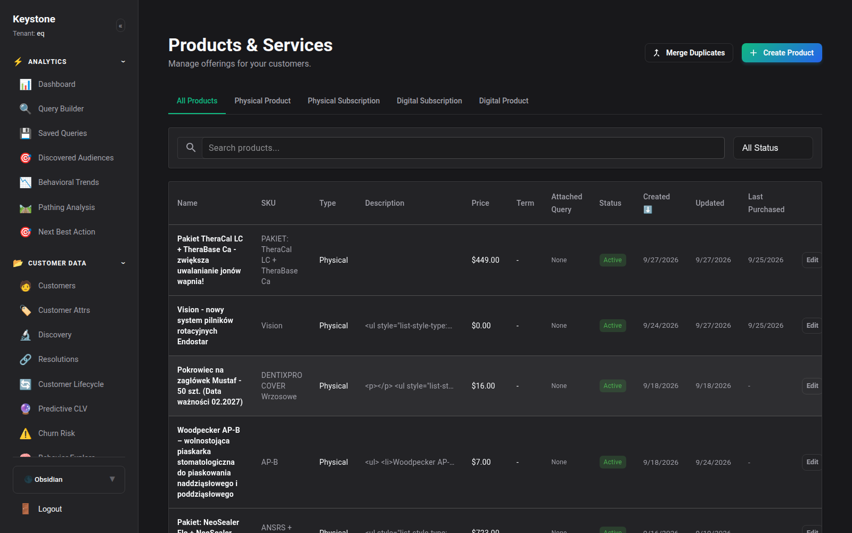Click the Customer Attrs tag icon

[26, 310]
